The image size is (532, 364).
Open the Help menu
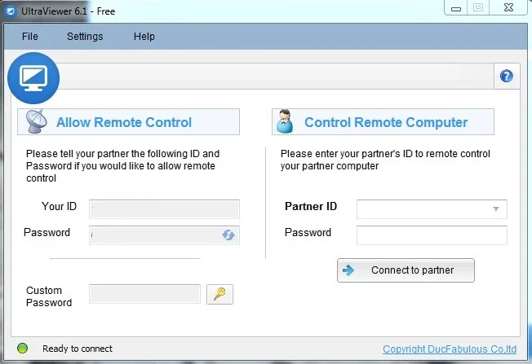tap(144, 36)
